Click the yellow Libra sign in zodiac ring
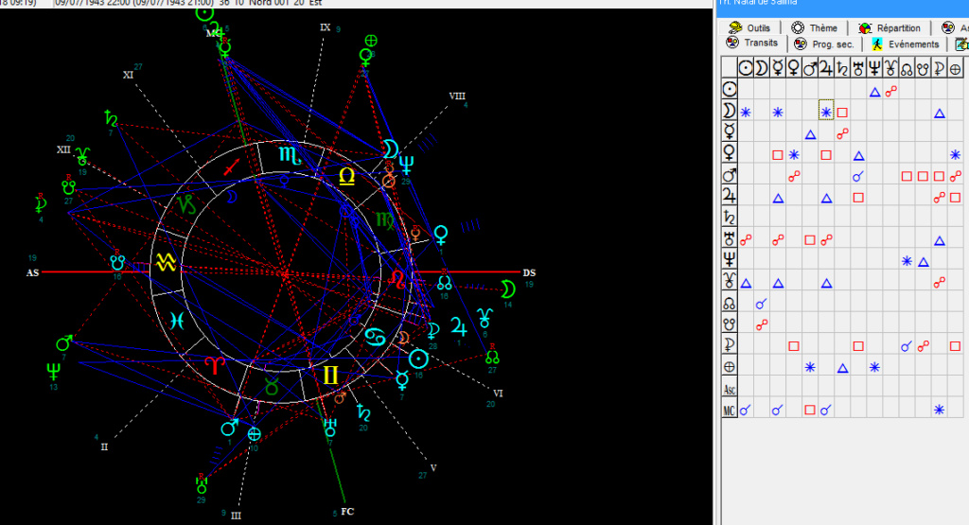The width and height of the screenshot is (969, 525). tap(346, 177)
